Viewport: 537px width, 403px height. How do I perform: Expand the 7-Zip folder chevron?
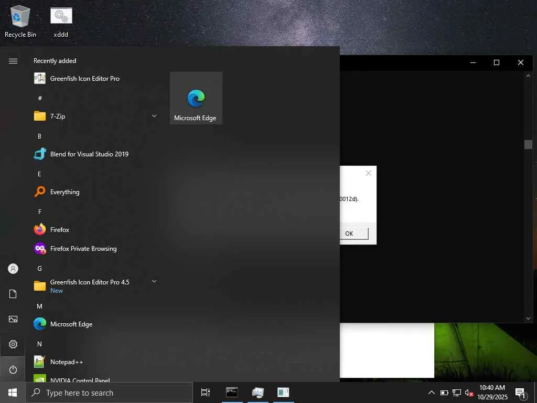coord(154,116)
